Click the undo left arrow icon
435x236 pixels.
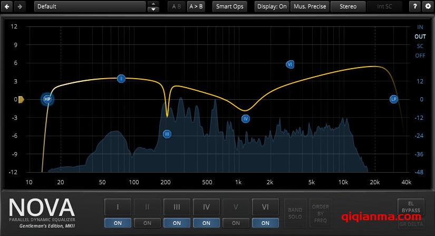8,6
